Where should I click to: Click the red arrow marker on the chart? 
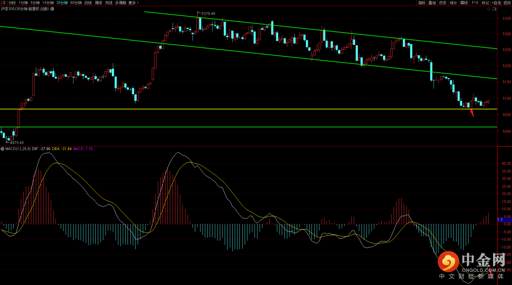(472, 113)
